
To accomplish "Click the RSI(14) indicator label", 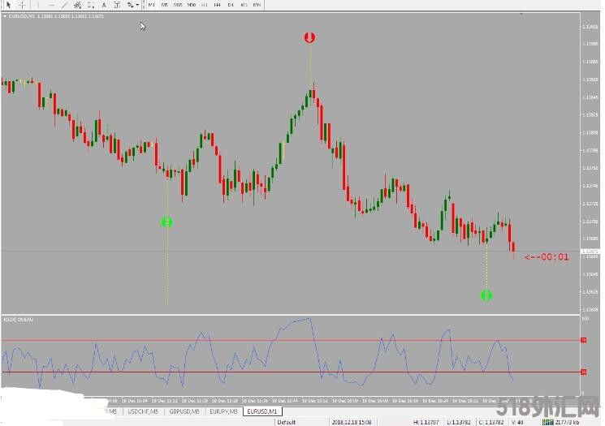I will pos(18,320).
